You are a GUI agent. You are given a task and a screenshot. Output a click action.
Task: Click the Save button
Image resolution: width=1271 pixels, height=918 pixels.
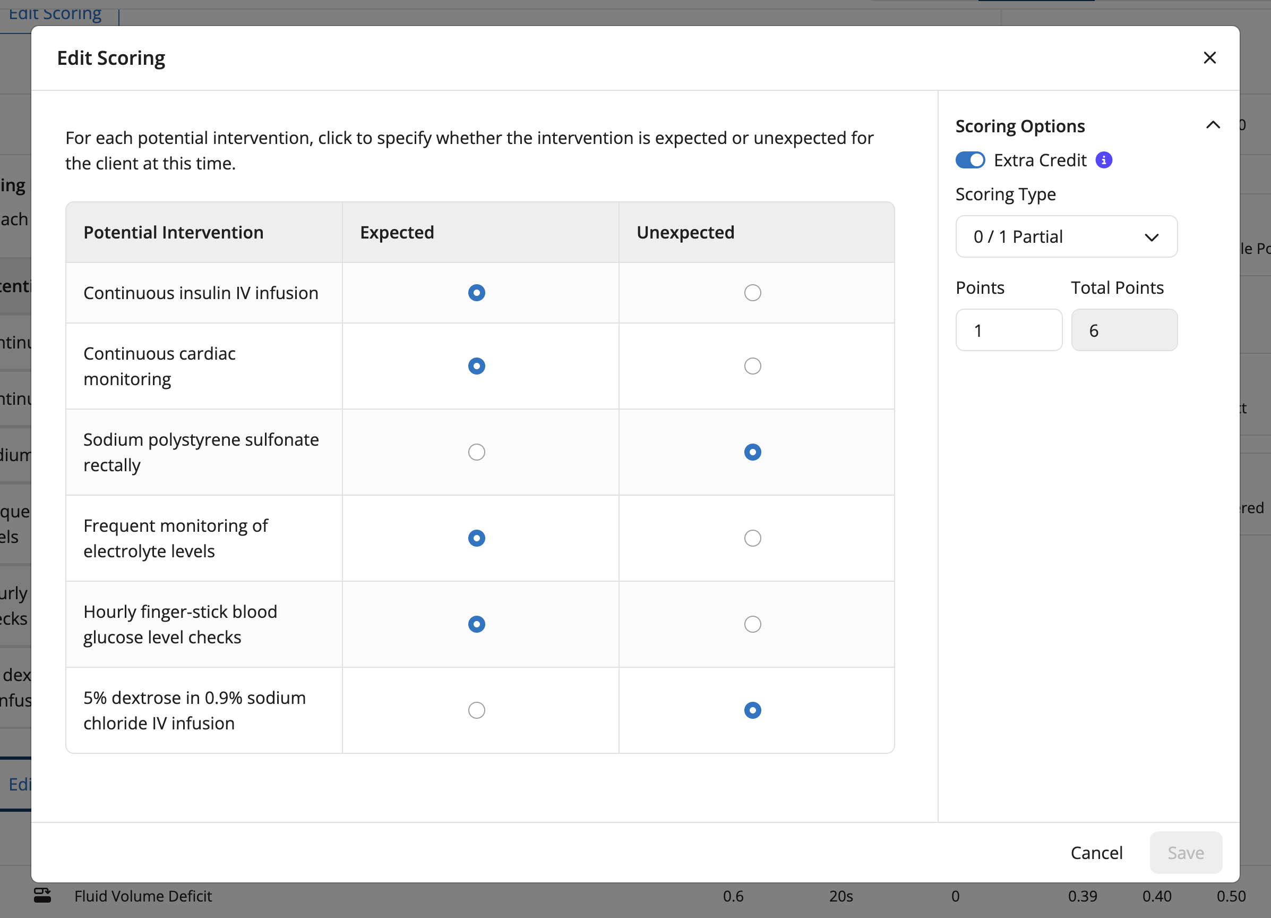click(1185, 853)
